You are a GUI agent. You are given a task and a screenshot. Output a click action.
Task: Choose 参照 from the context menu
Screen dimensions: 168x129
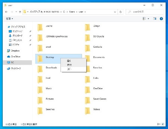[x=74, y=65]
